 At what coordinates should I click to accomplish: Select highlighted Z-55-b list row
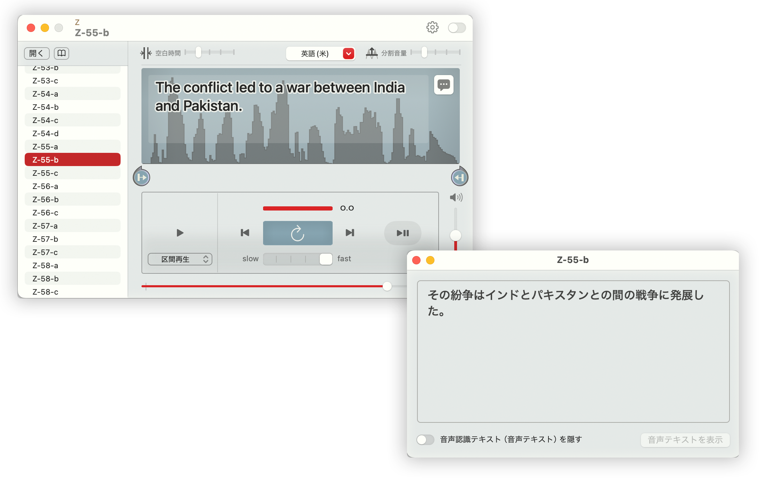pyautogui.click(x=73, y=160)
